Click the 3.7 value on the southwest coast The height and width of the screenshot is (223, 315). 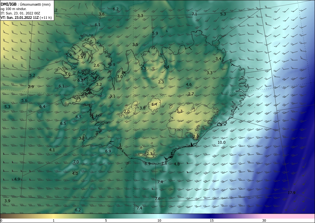(x=82, y=138)
